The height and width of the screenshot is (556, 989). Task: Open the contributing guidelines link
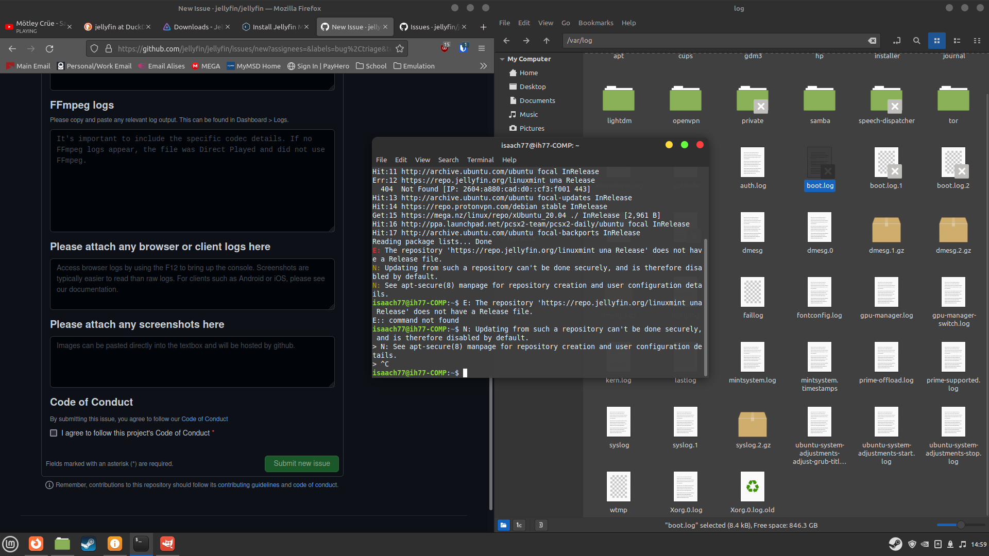point(248,484)
